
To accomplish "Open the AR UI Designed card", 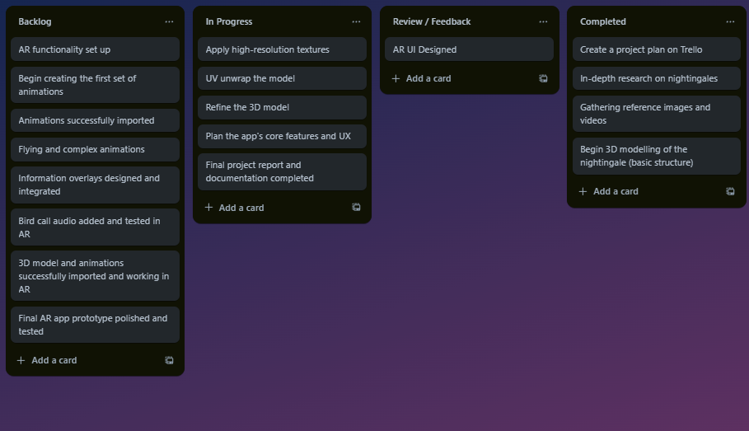I will 469,49.
